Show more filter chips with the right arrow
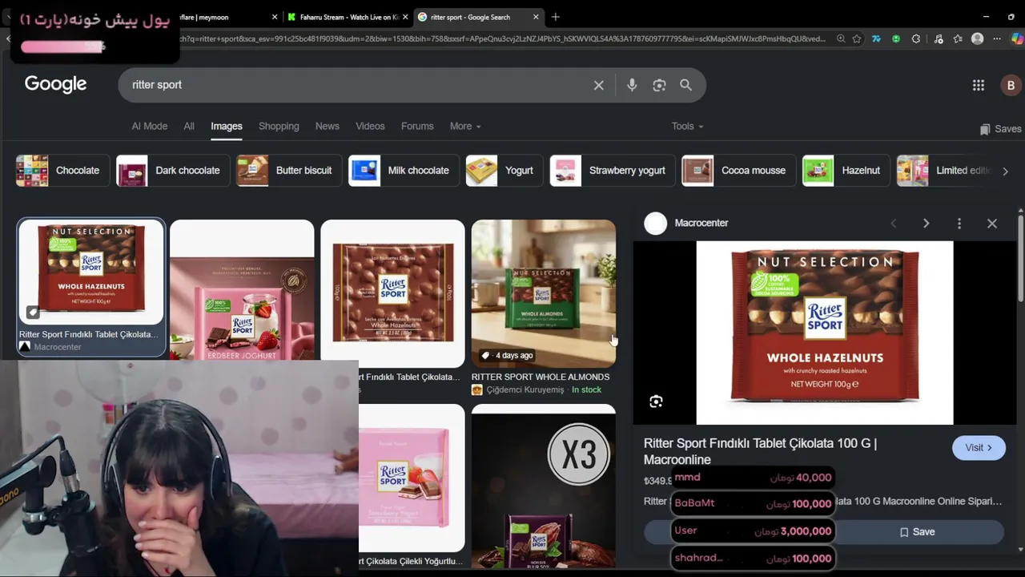 (1005, 171)
